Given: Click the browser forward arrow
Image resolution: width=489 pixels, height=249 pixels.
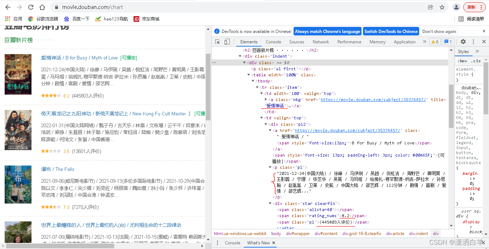Looking at the screenshot, I should 19,7.
